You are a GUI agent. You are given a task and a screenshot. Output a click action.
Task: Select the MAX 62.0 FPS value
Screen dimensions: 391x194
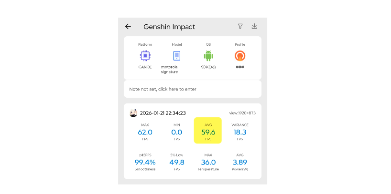coord(145,132)
